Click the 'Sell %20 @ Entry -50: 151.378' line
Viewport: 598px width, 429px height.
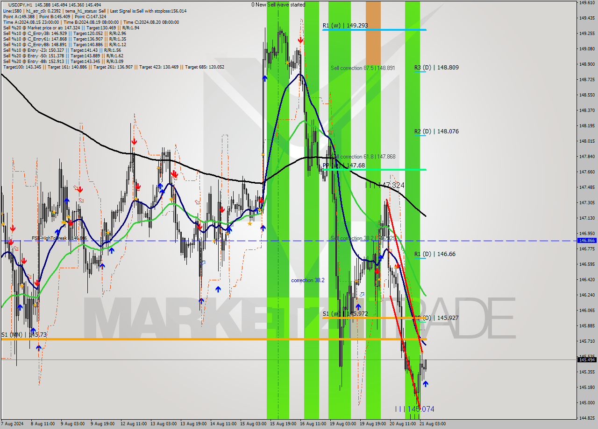pos(63,56)
